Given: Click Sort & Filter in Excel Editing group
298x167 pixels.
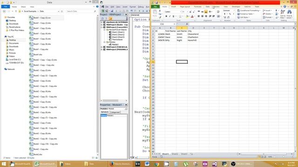Looking at the screenshot, I should 283,14.
